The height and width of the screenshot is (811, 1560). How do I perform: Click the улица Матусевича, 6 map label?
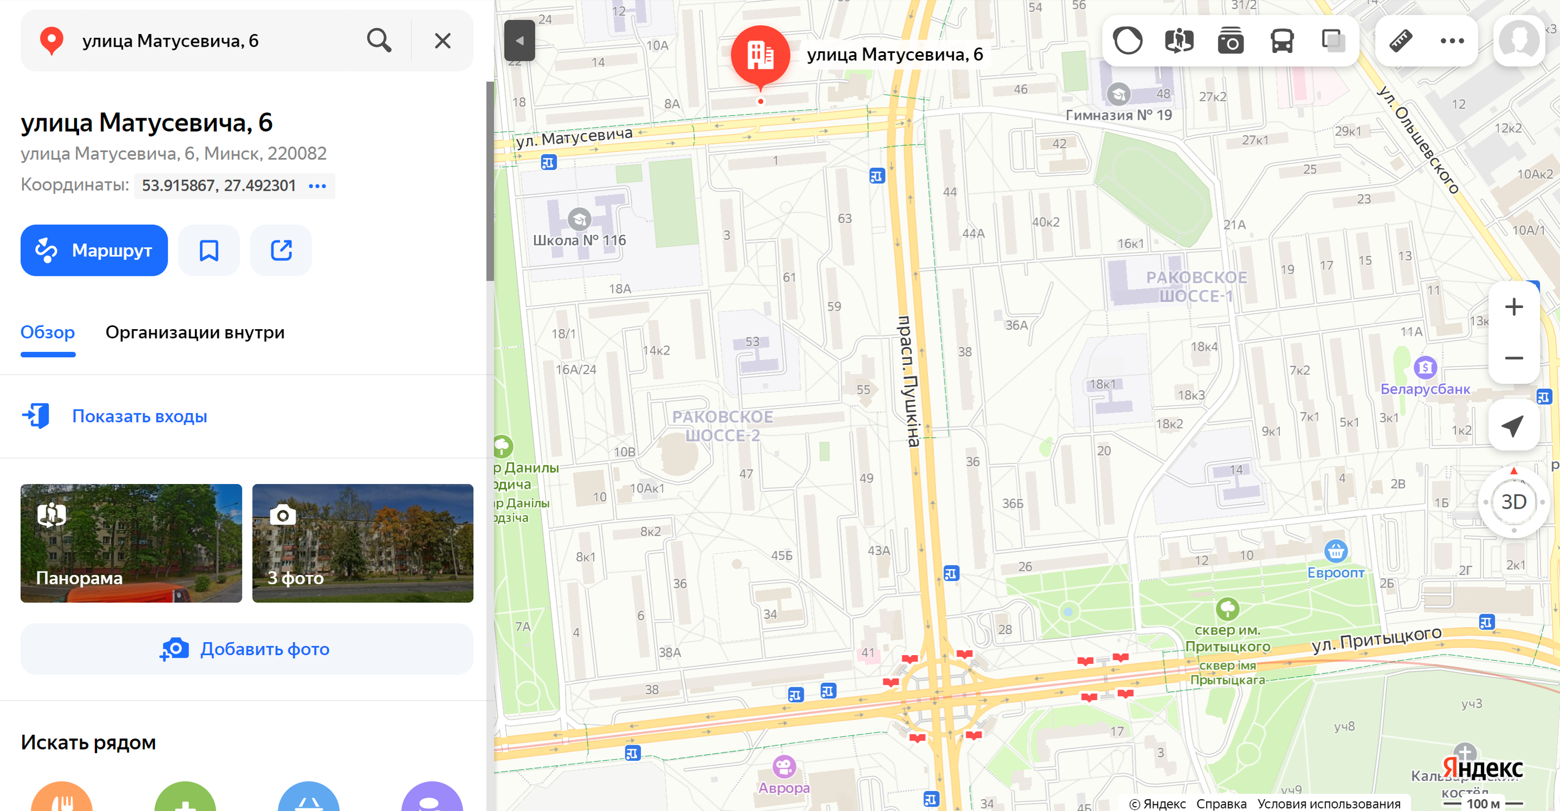(895, 55)
